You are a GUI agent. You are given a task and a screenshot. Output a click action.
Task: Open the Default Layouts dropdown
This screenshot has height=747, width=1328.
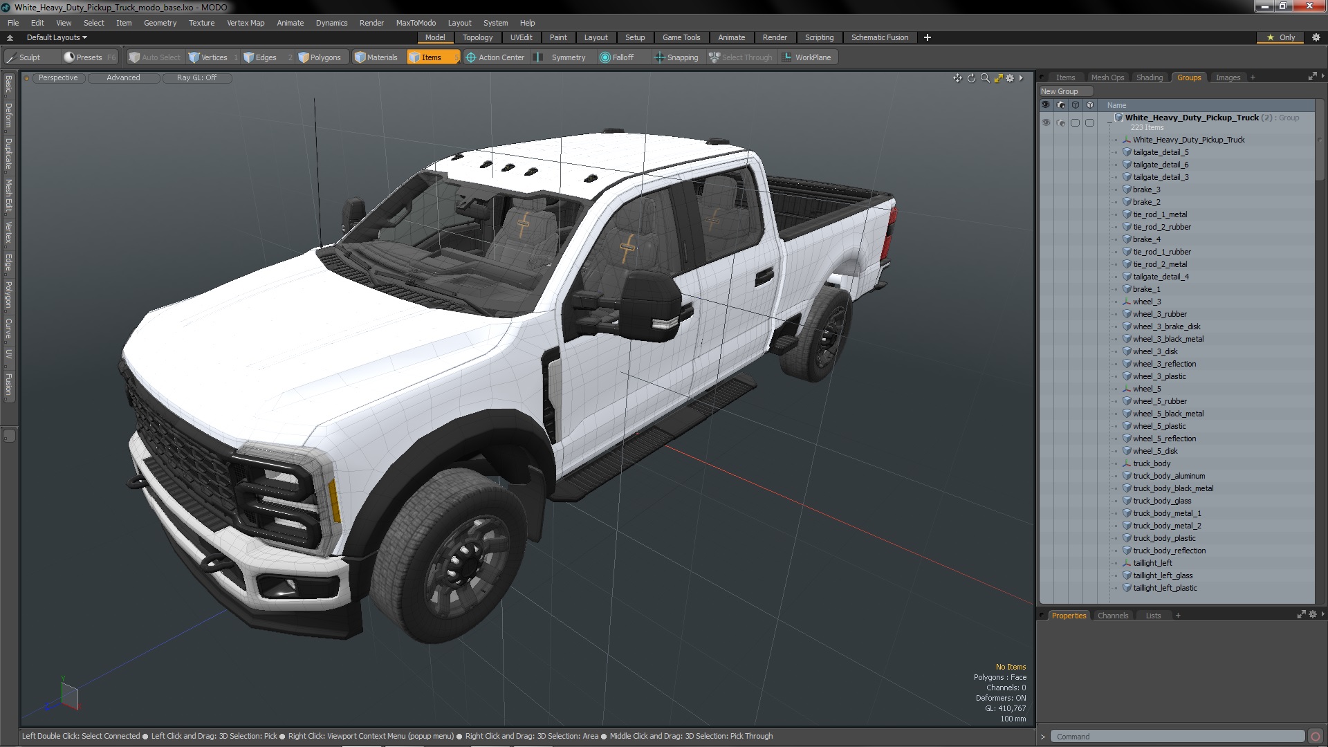pos(57,37)
